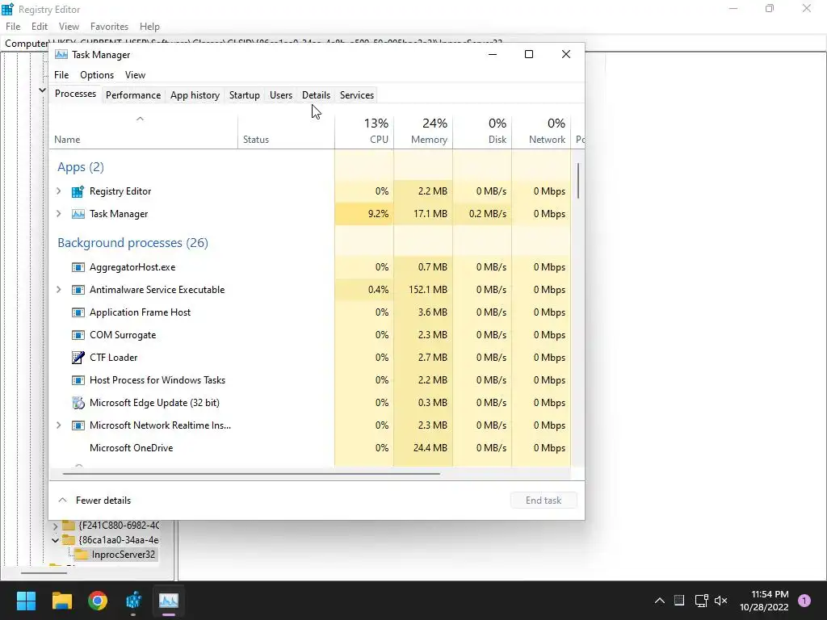Click the Antimalware Service Executable icon

(78, 290)
